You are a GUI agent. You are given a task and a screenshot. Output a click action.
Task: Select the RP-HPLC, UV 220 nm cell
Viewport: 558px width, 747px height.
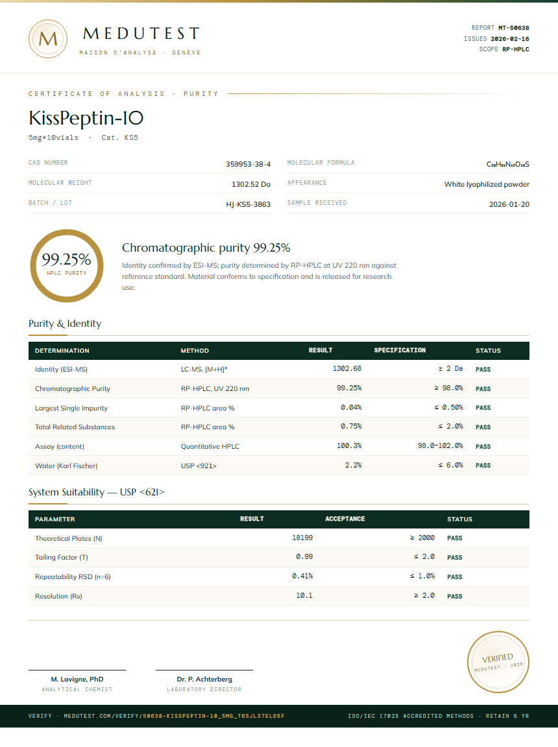tap(215, 389)
